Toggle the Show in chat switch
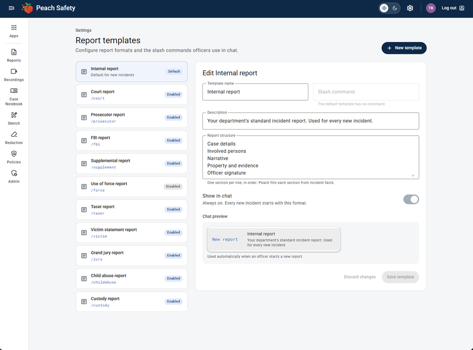 point(411,200)
